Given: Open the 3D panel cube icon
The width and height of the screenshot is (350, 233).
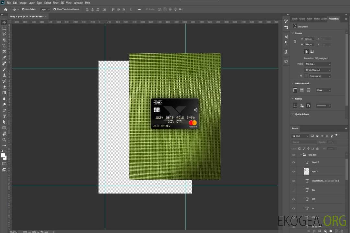Looking at the screenshot, I should pos(286,61).
